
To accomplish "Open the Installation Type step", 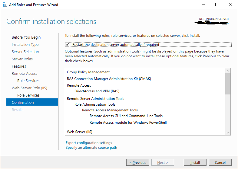I will [25, 45].
